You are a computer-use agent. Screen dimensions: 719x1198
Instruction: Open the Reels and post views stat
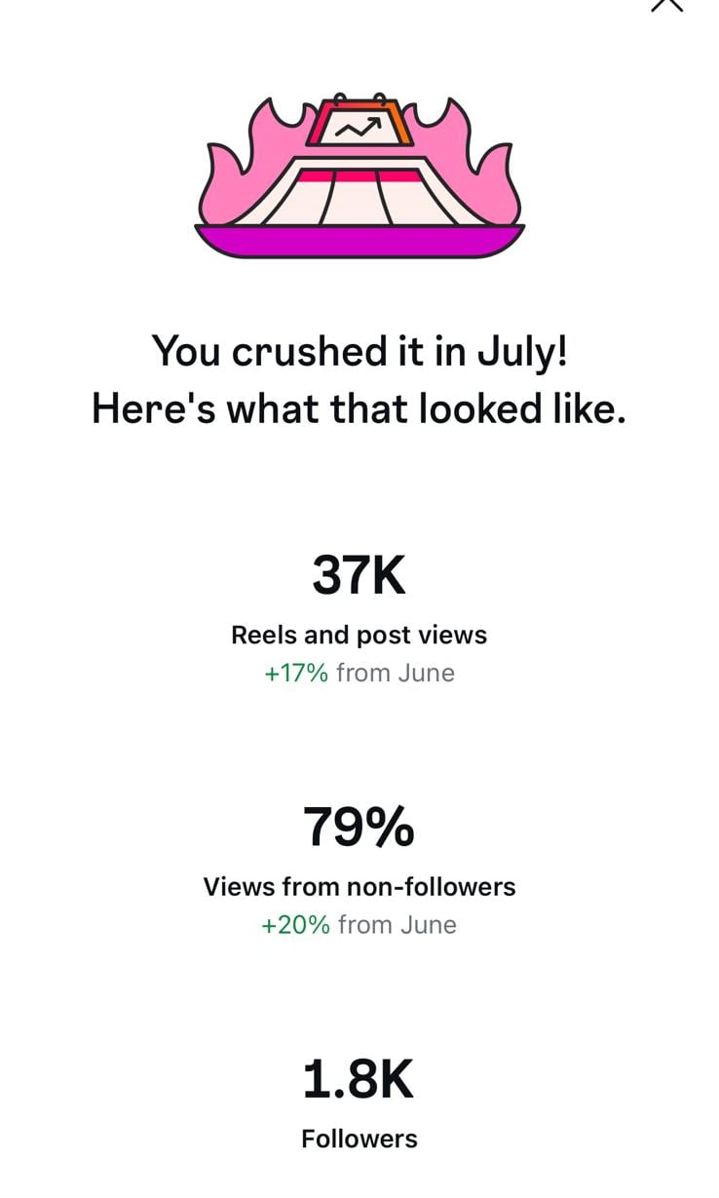coord(359,635)
